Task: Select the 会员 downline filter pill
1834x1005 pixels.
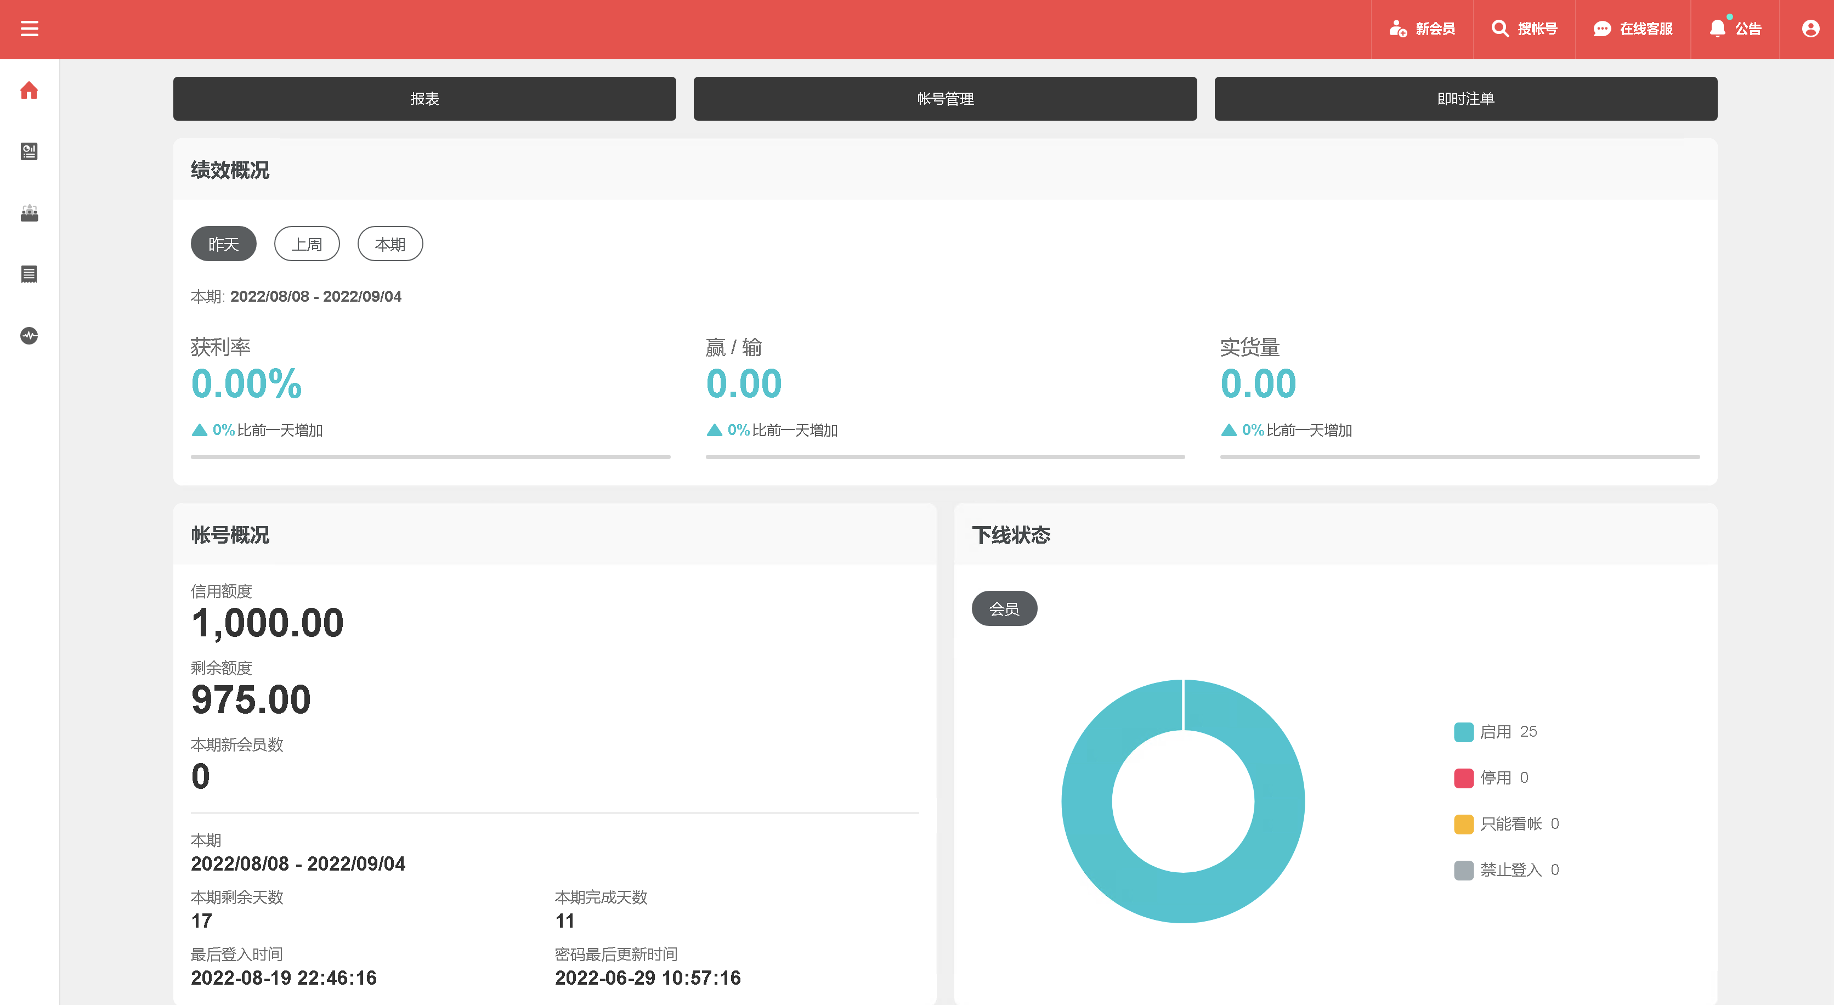Action: pyautogui.click(x=1004, y=609)
